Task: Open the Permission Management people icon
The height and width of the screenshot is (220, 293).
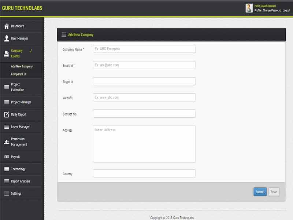Action: click(6, 141)
